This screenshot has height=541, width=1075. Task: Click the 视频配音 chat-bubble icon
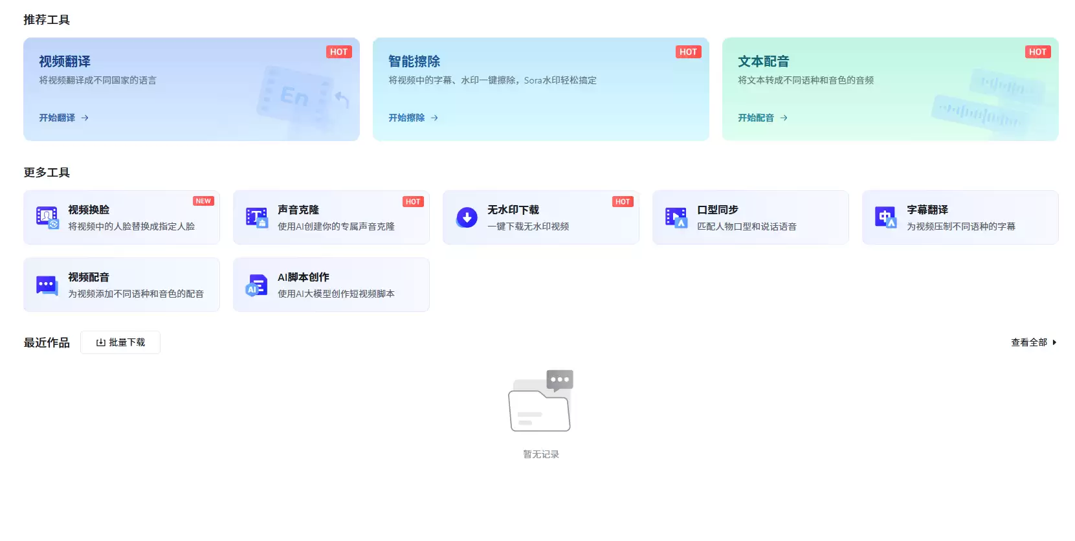pyautogui.click(x=47, y=285)
